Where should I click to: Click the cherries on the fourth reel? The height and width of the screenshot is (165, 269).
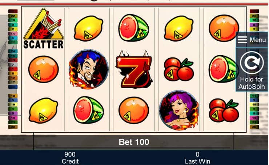click(x=179, y=70)
